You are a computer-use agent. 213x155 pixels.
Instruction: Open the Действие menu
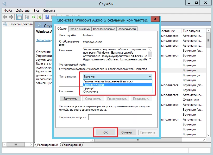pos(23,11)
